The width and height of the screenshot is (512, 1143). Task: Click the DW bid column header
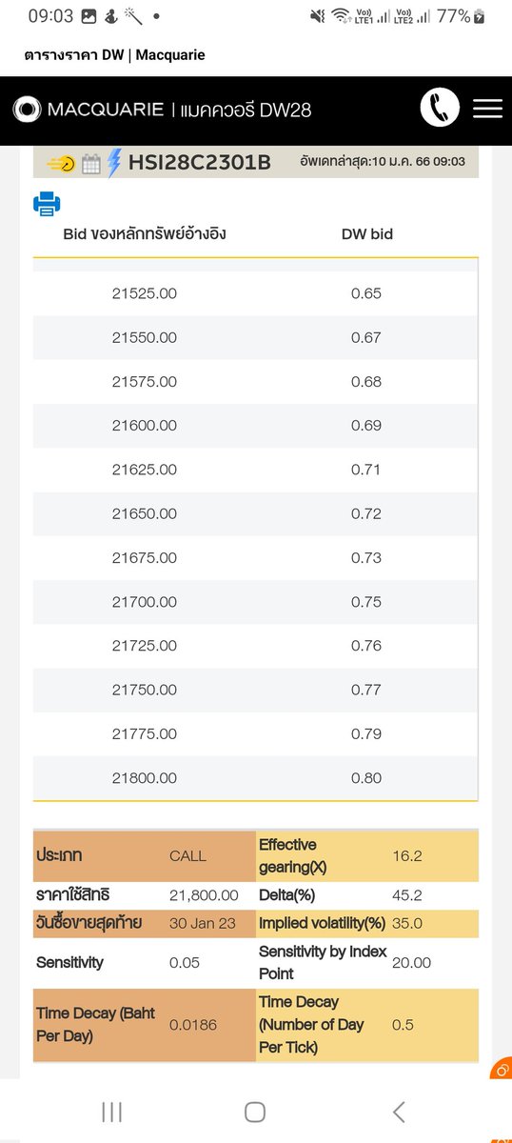(x=367, y=233)
